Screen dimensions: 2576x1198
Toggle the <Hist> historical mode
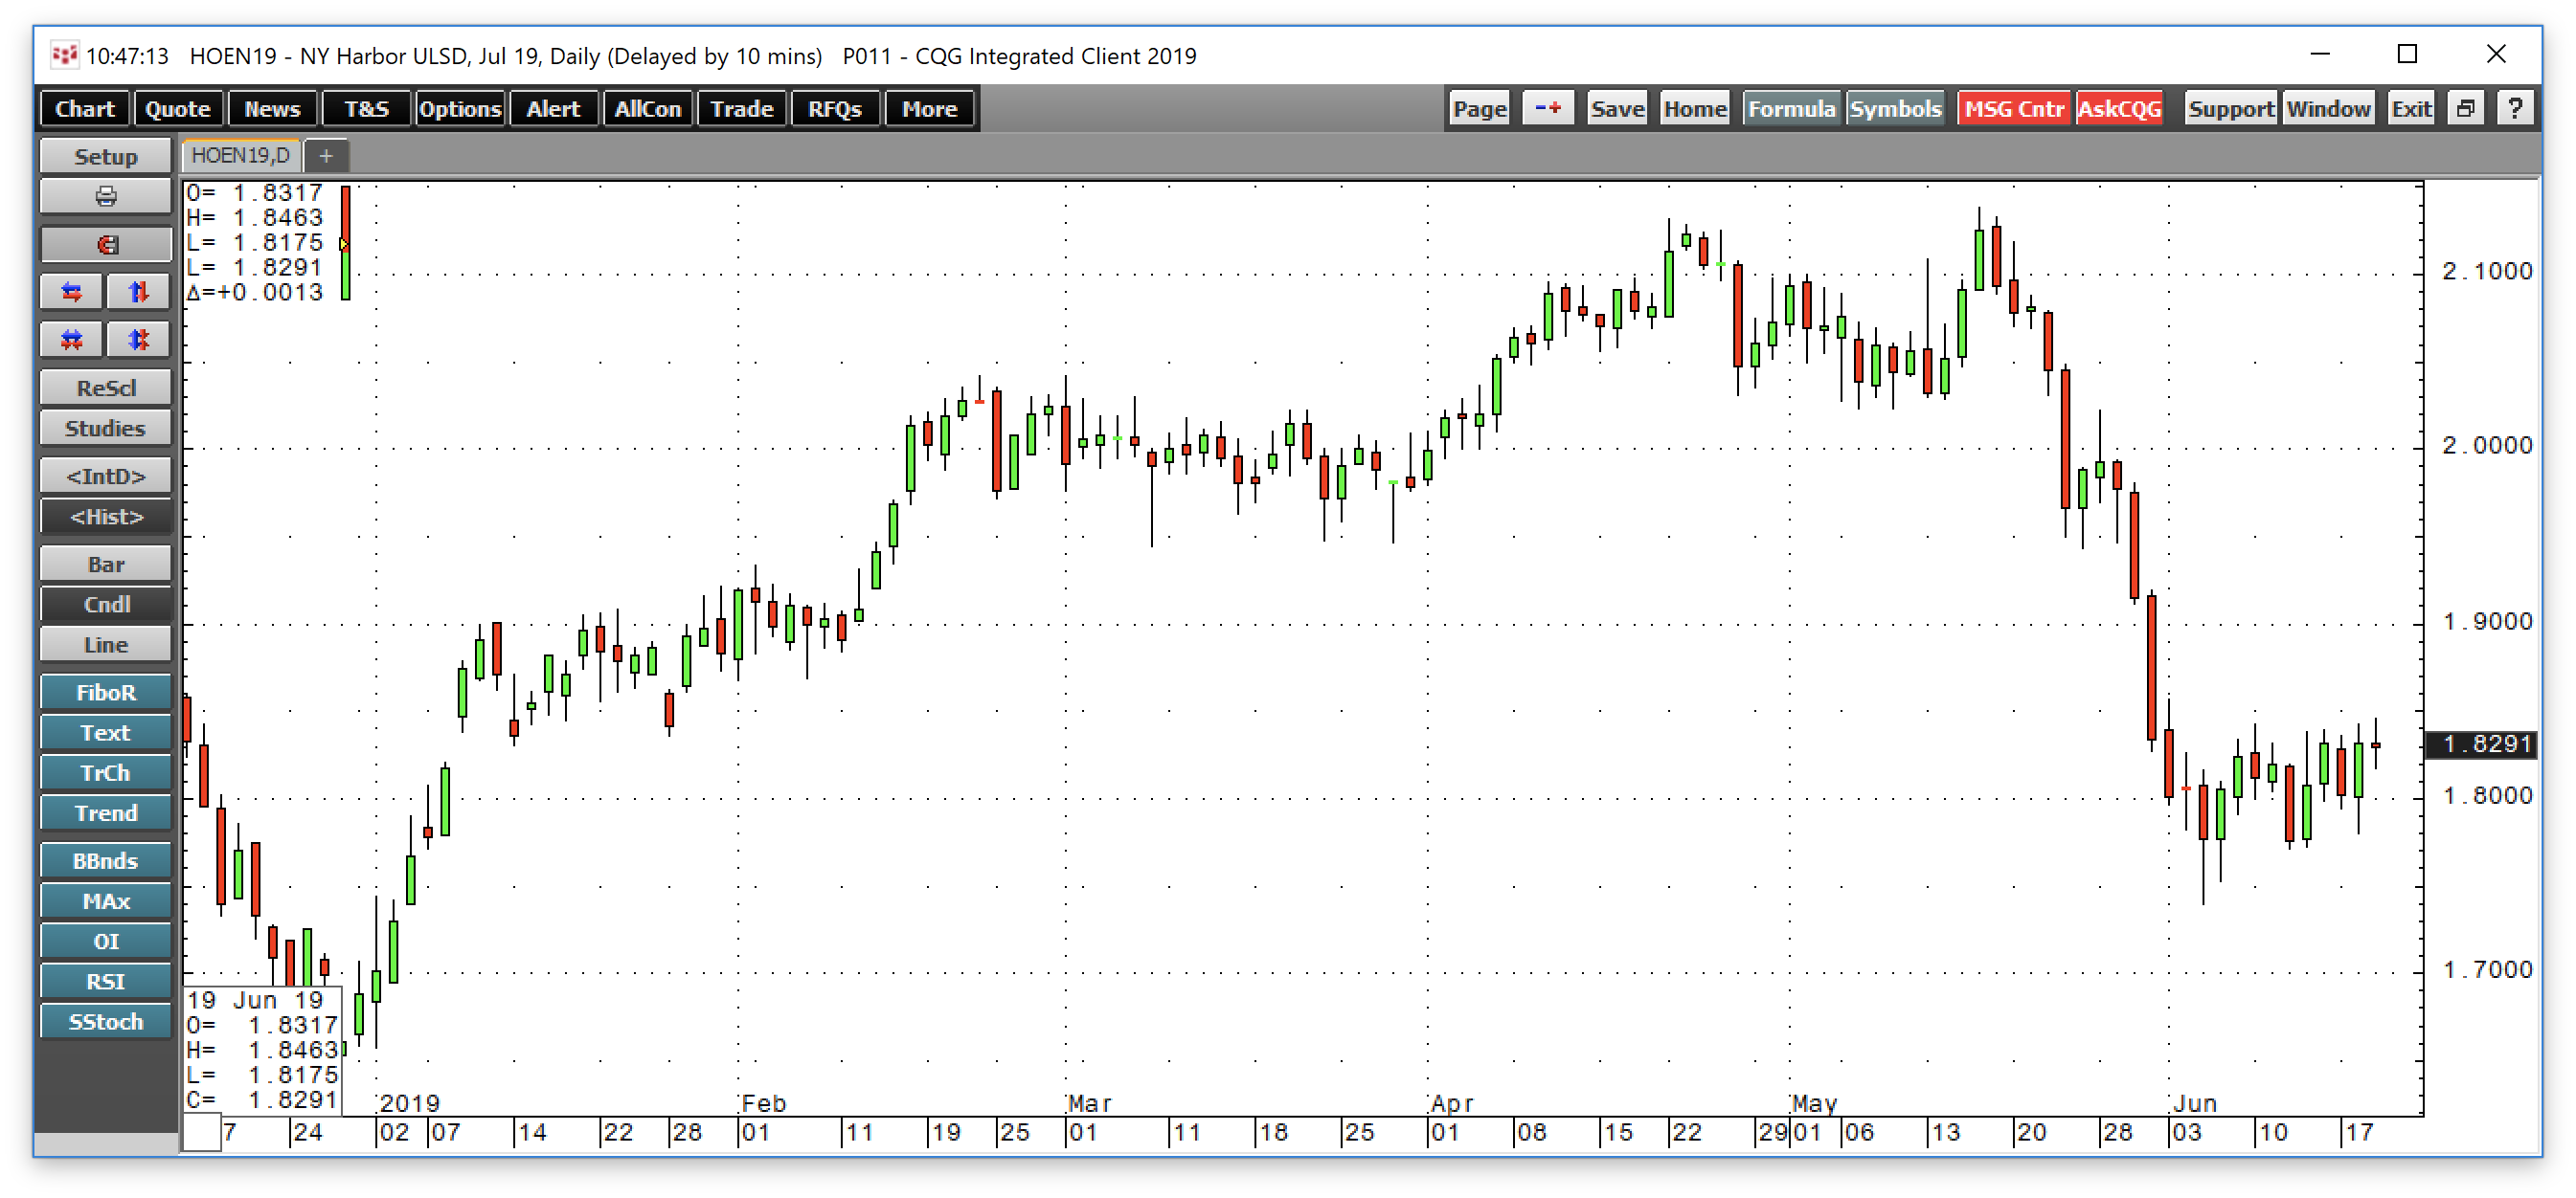pyautogui.click(x=105, y=517)
